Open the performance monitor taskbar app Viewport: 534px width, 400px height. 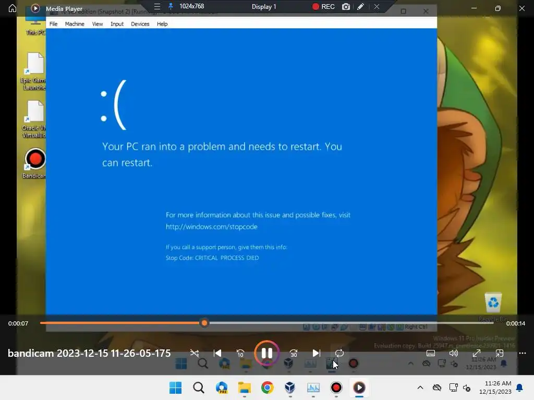click(313, 387)
